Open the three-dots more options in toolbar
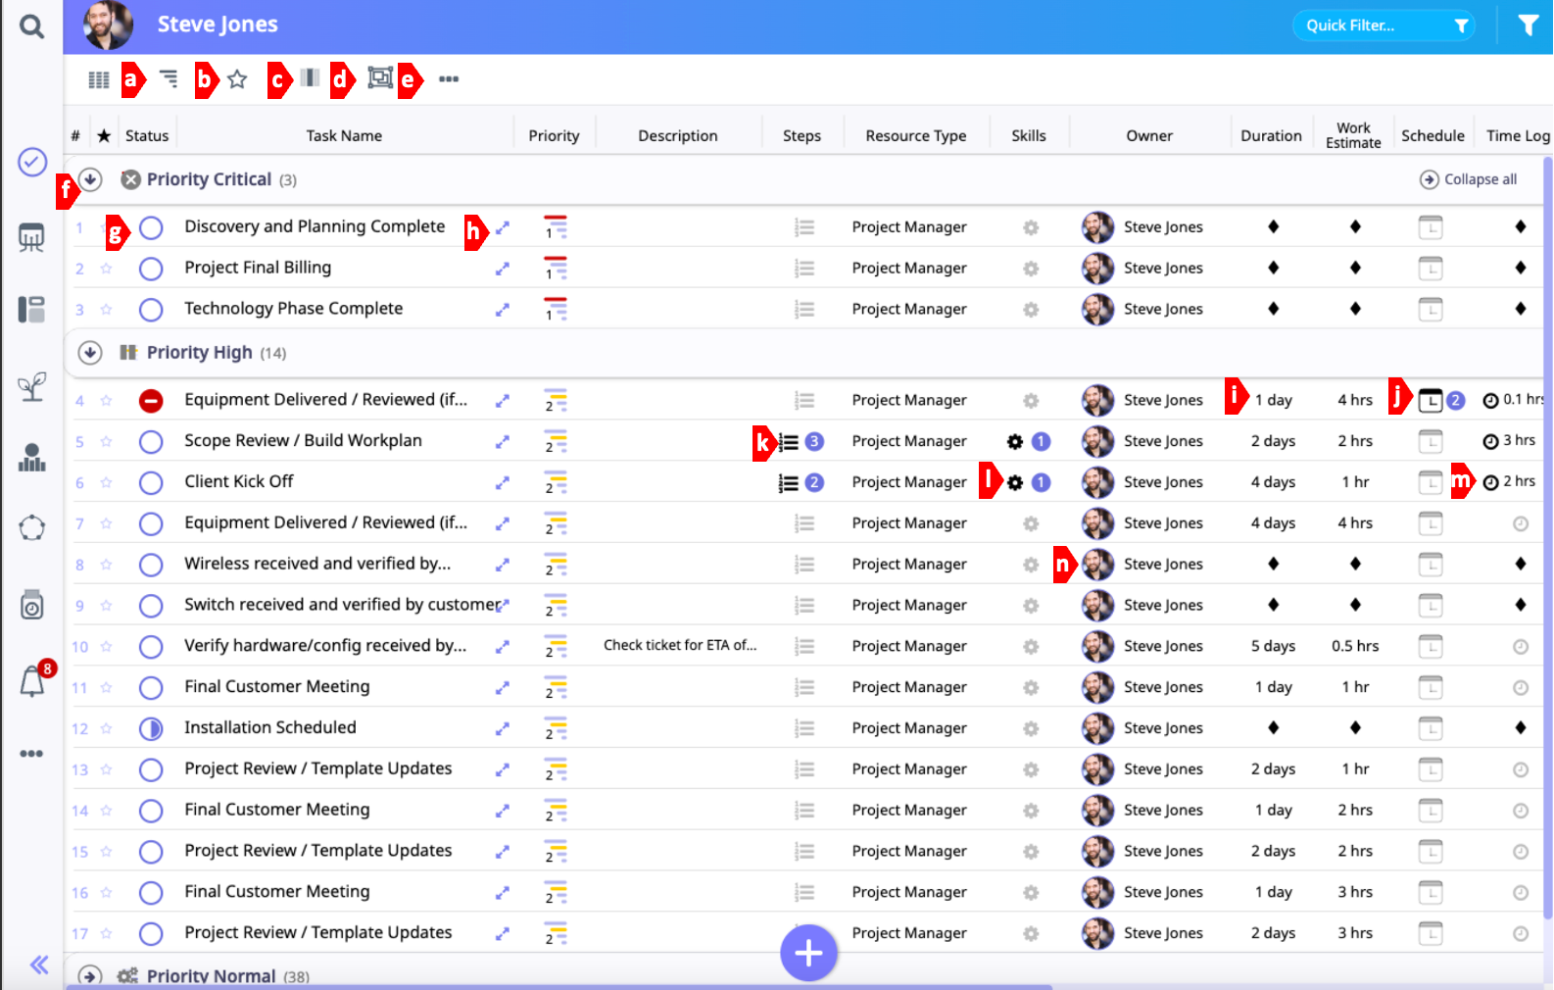Image resolution: width=1554 pixels, height=990 pixels. [x=449, y=79]
